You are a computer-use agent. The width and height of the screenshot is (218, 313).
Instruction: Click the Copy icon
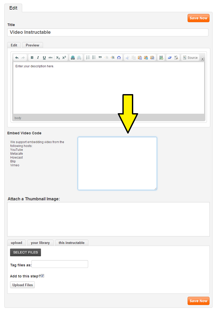133,58
